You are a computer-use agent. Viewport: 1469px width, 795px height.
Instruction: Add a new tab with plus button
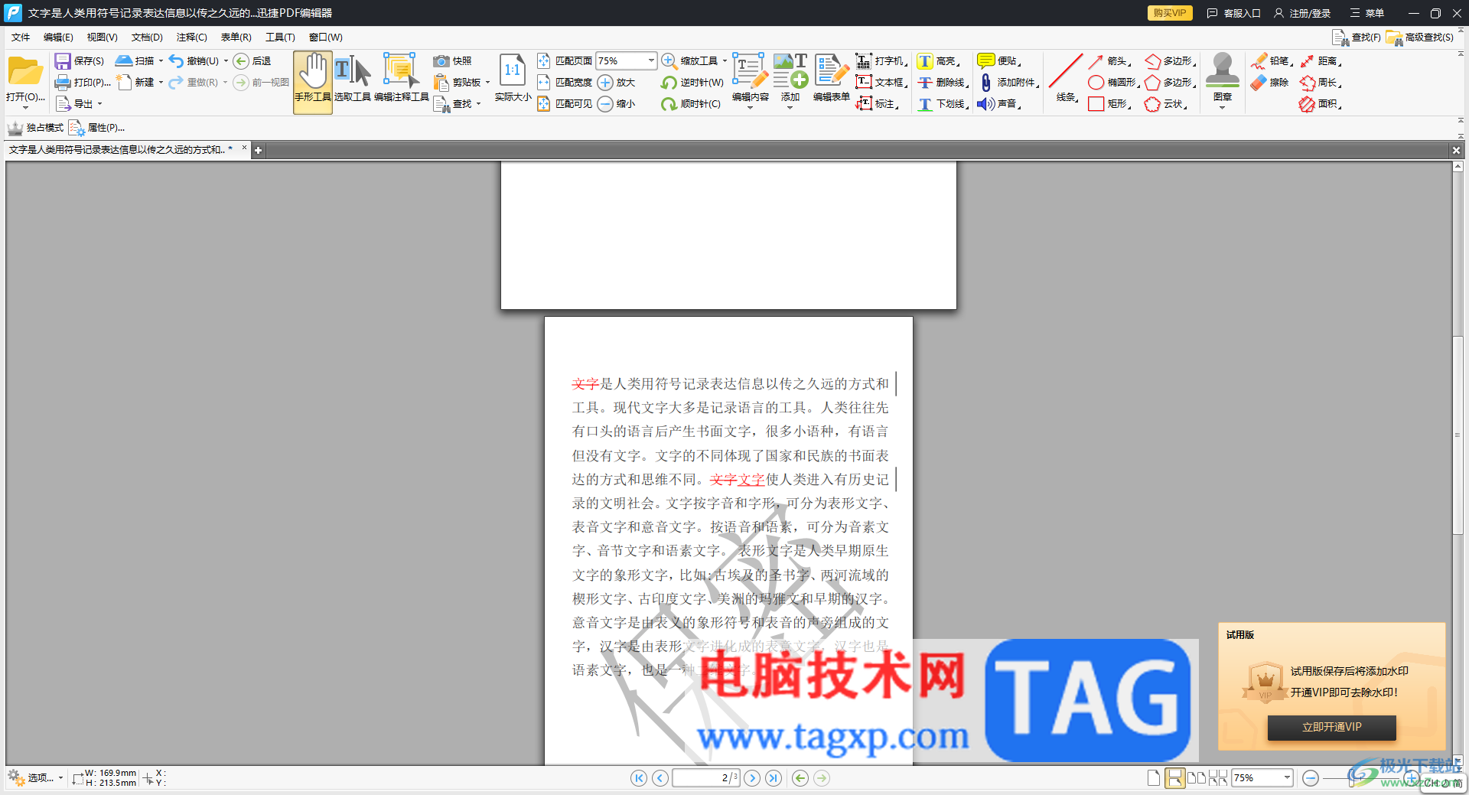click(259, 151)
